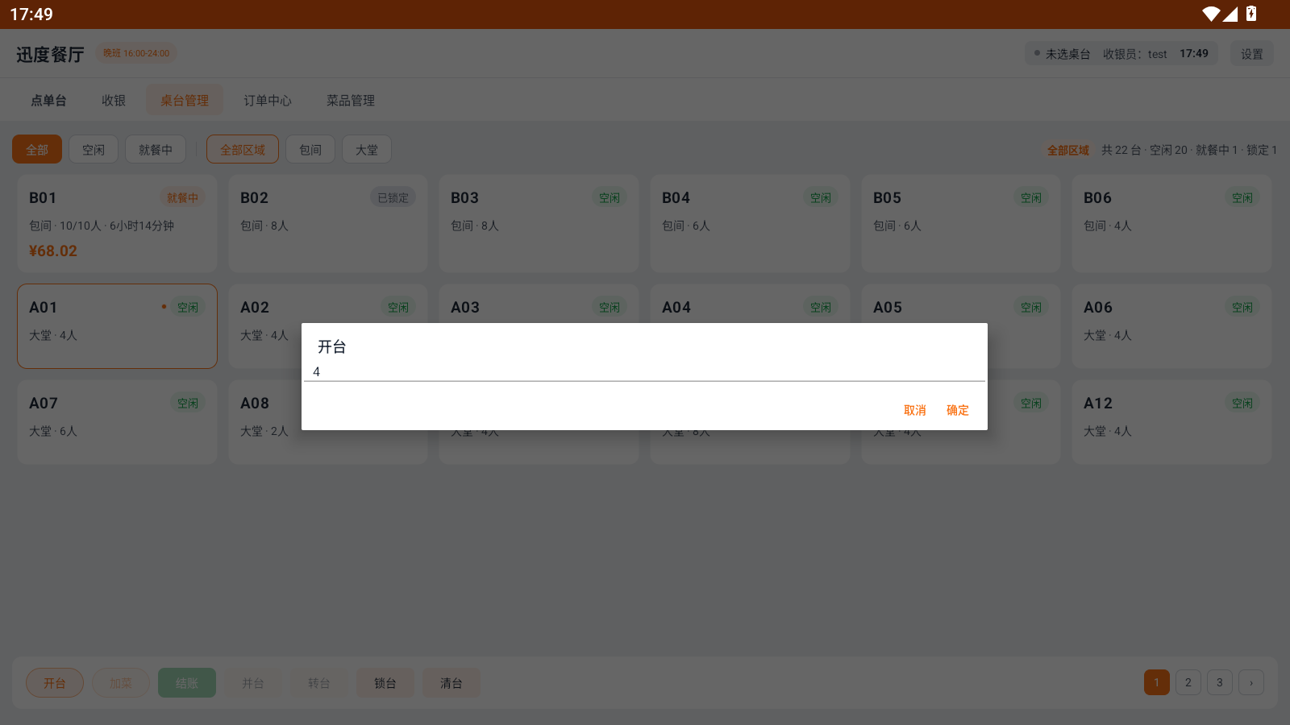Cancel the 开台 dialog with 取消

pos(914,410)
